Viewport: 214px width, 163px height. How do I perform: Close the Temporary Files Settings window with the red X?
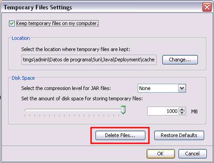[x=207, y=7]
